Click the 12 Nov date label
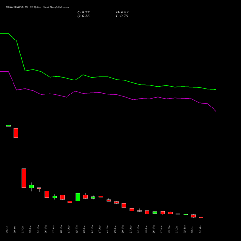The height and width of the screenshot is (241, 241). point(77,229)
